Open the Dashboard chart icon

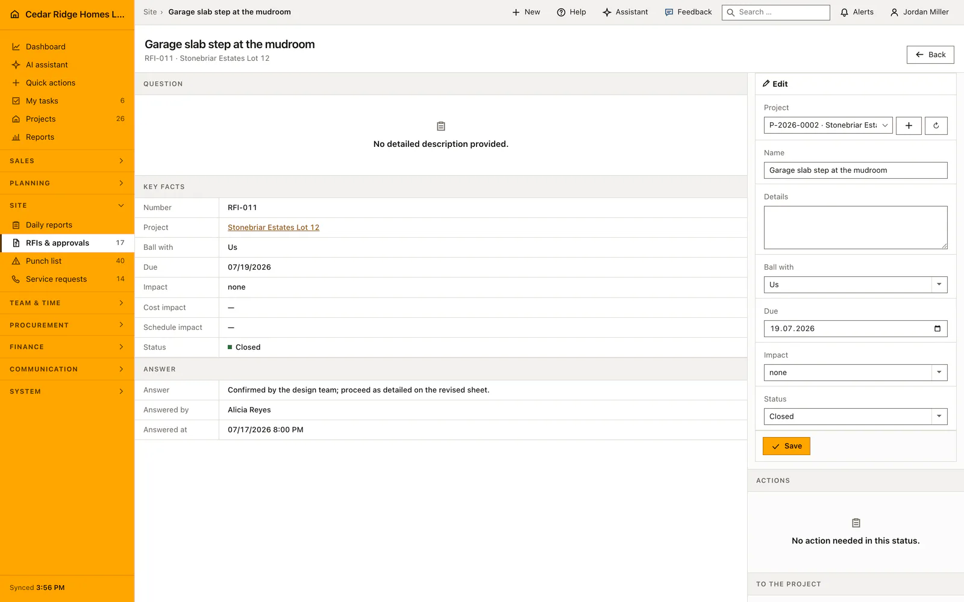click(x=16, y=47)
